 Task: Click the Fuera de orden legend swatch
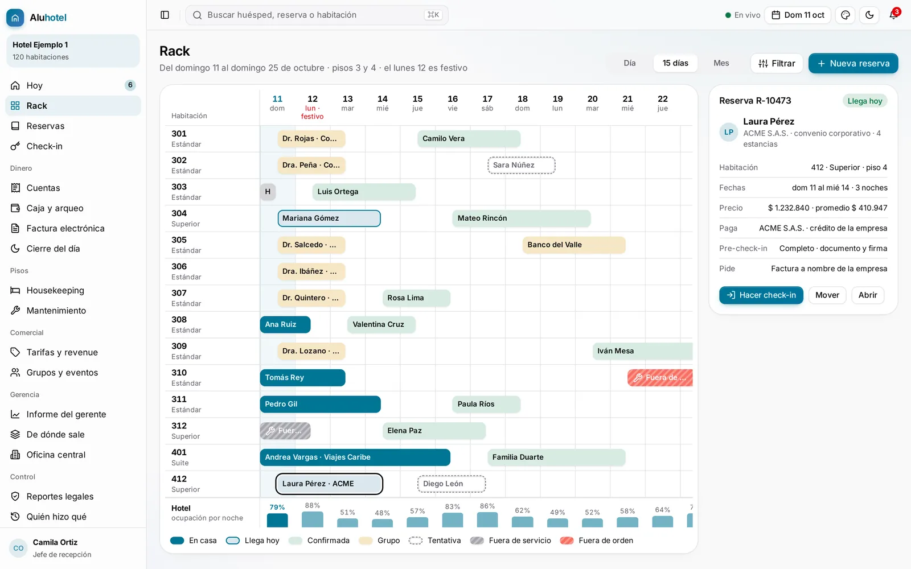567,541
